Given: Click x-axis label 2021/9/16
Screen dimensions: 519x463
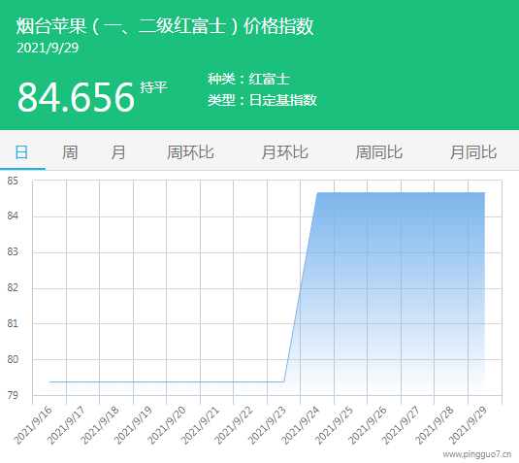Looking at the screenshot, I should [x=33, y=426].
